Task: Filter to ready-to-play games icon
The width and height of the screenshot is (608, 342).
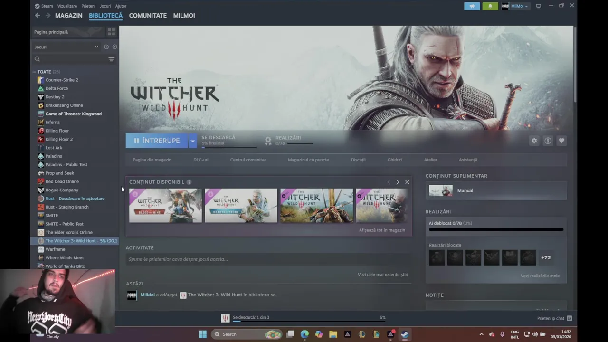Action: point(114,47)
